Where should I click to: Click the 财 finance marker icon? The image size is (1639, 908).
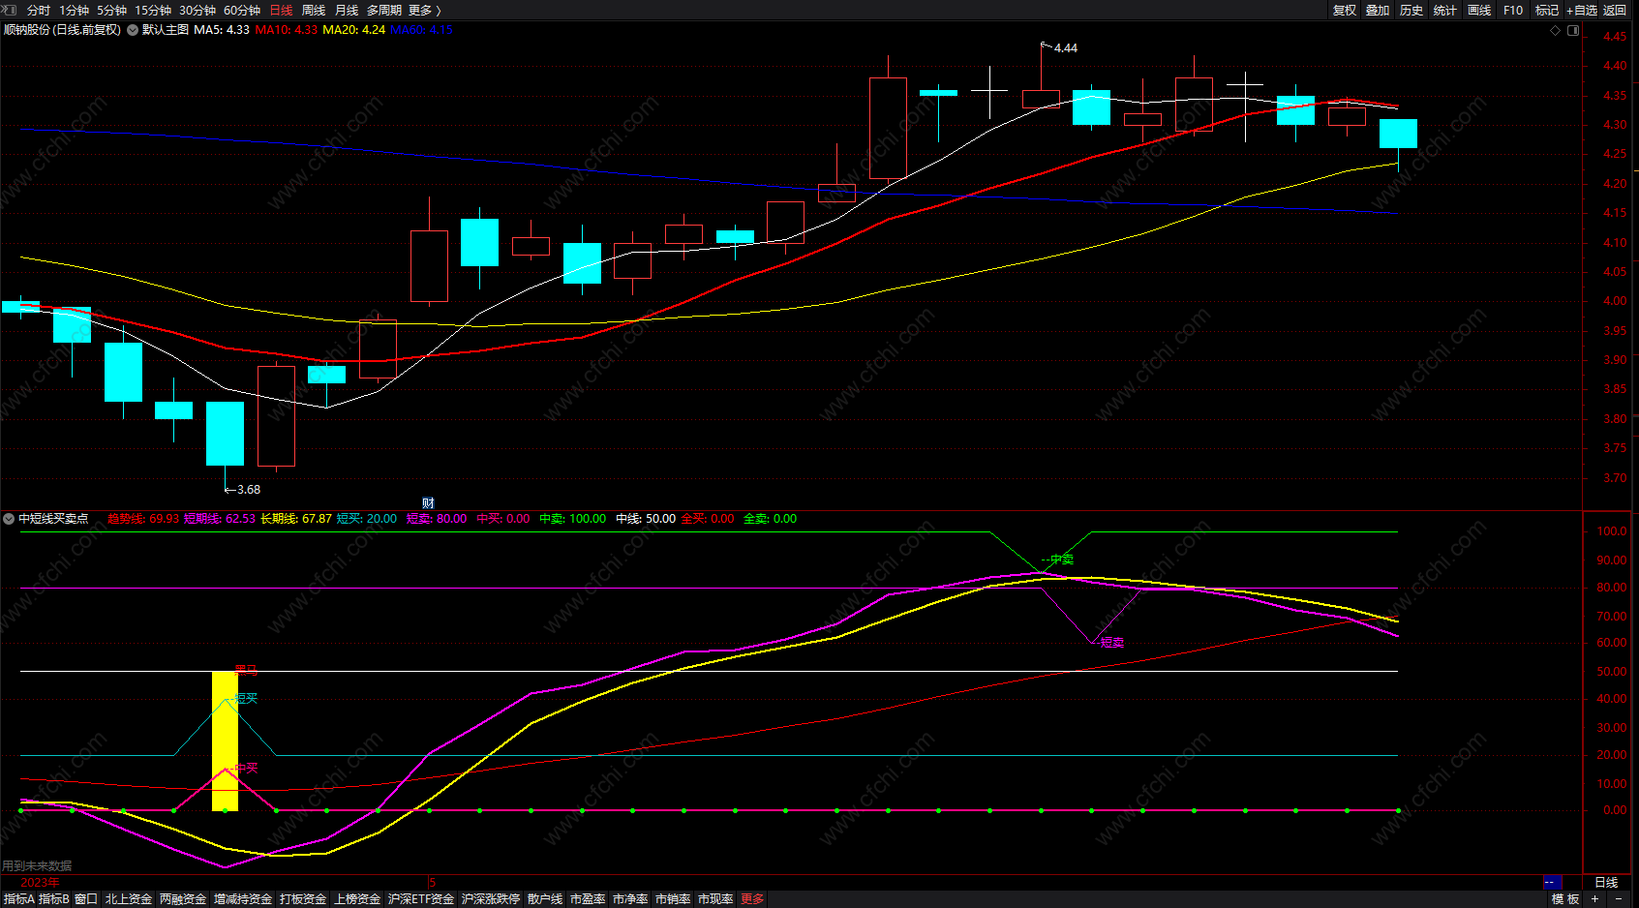click(x=428, y=503)
